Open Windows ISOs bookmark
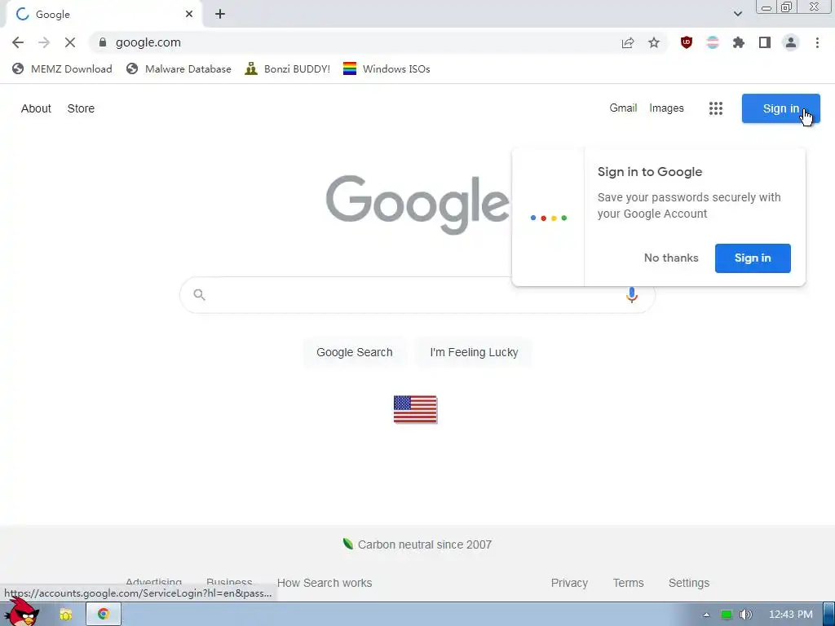 (x=387, y=68)
